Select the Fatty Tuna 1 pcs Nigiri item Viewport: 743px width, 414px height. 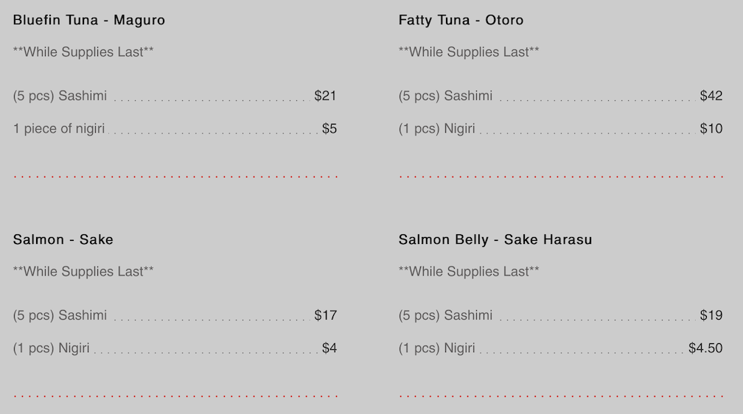click(x=437, y=129)
